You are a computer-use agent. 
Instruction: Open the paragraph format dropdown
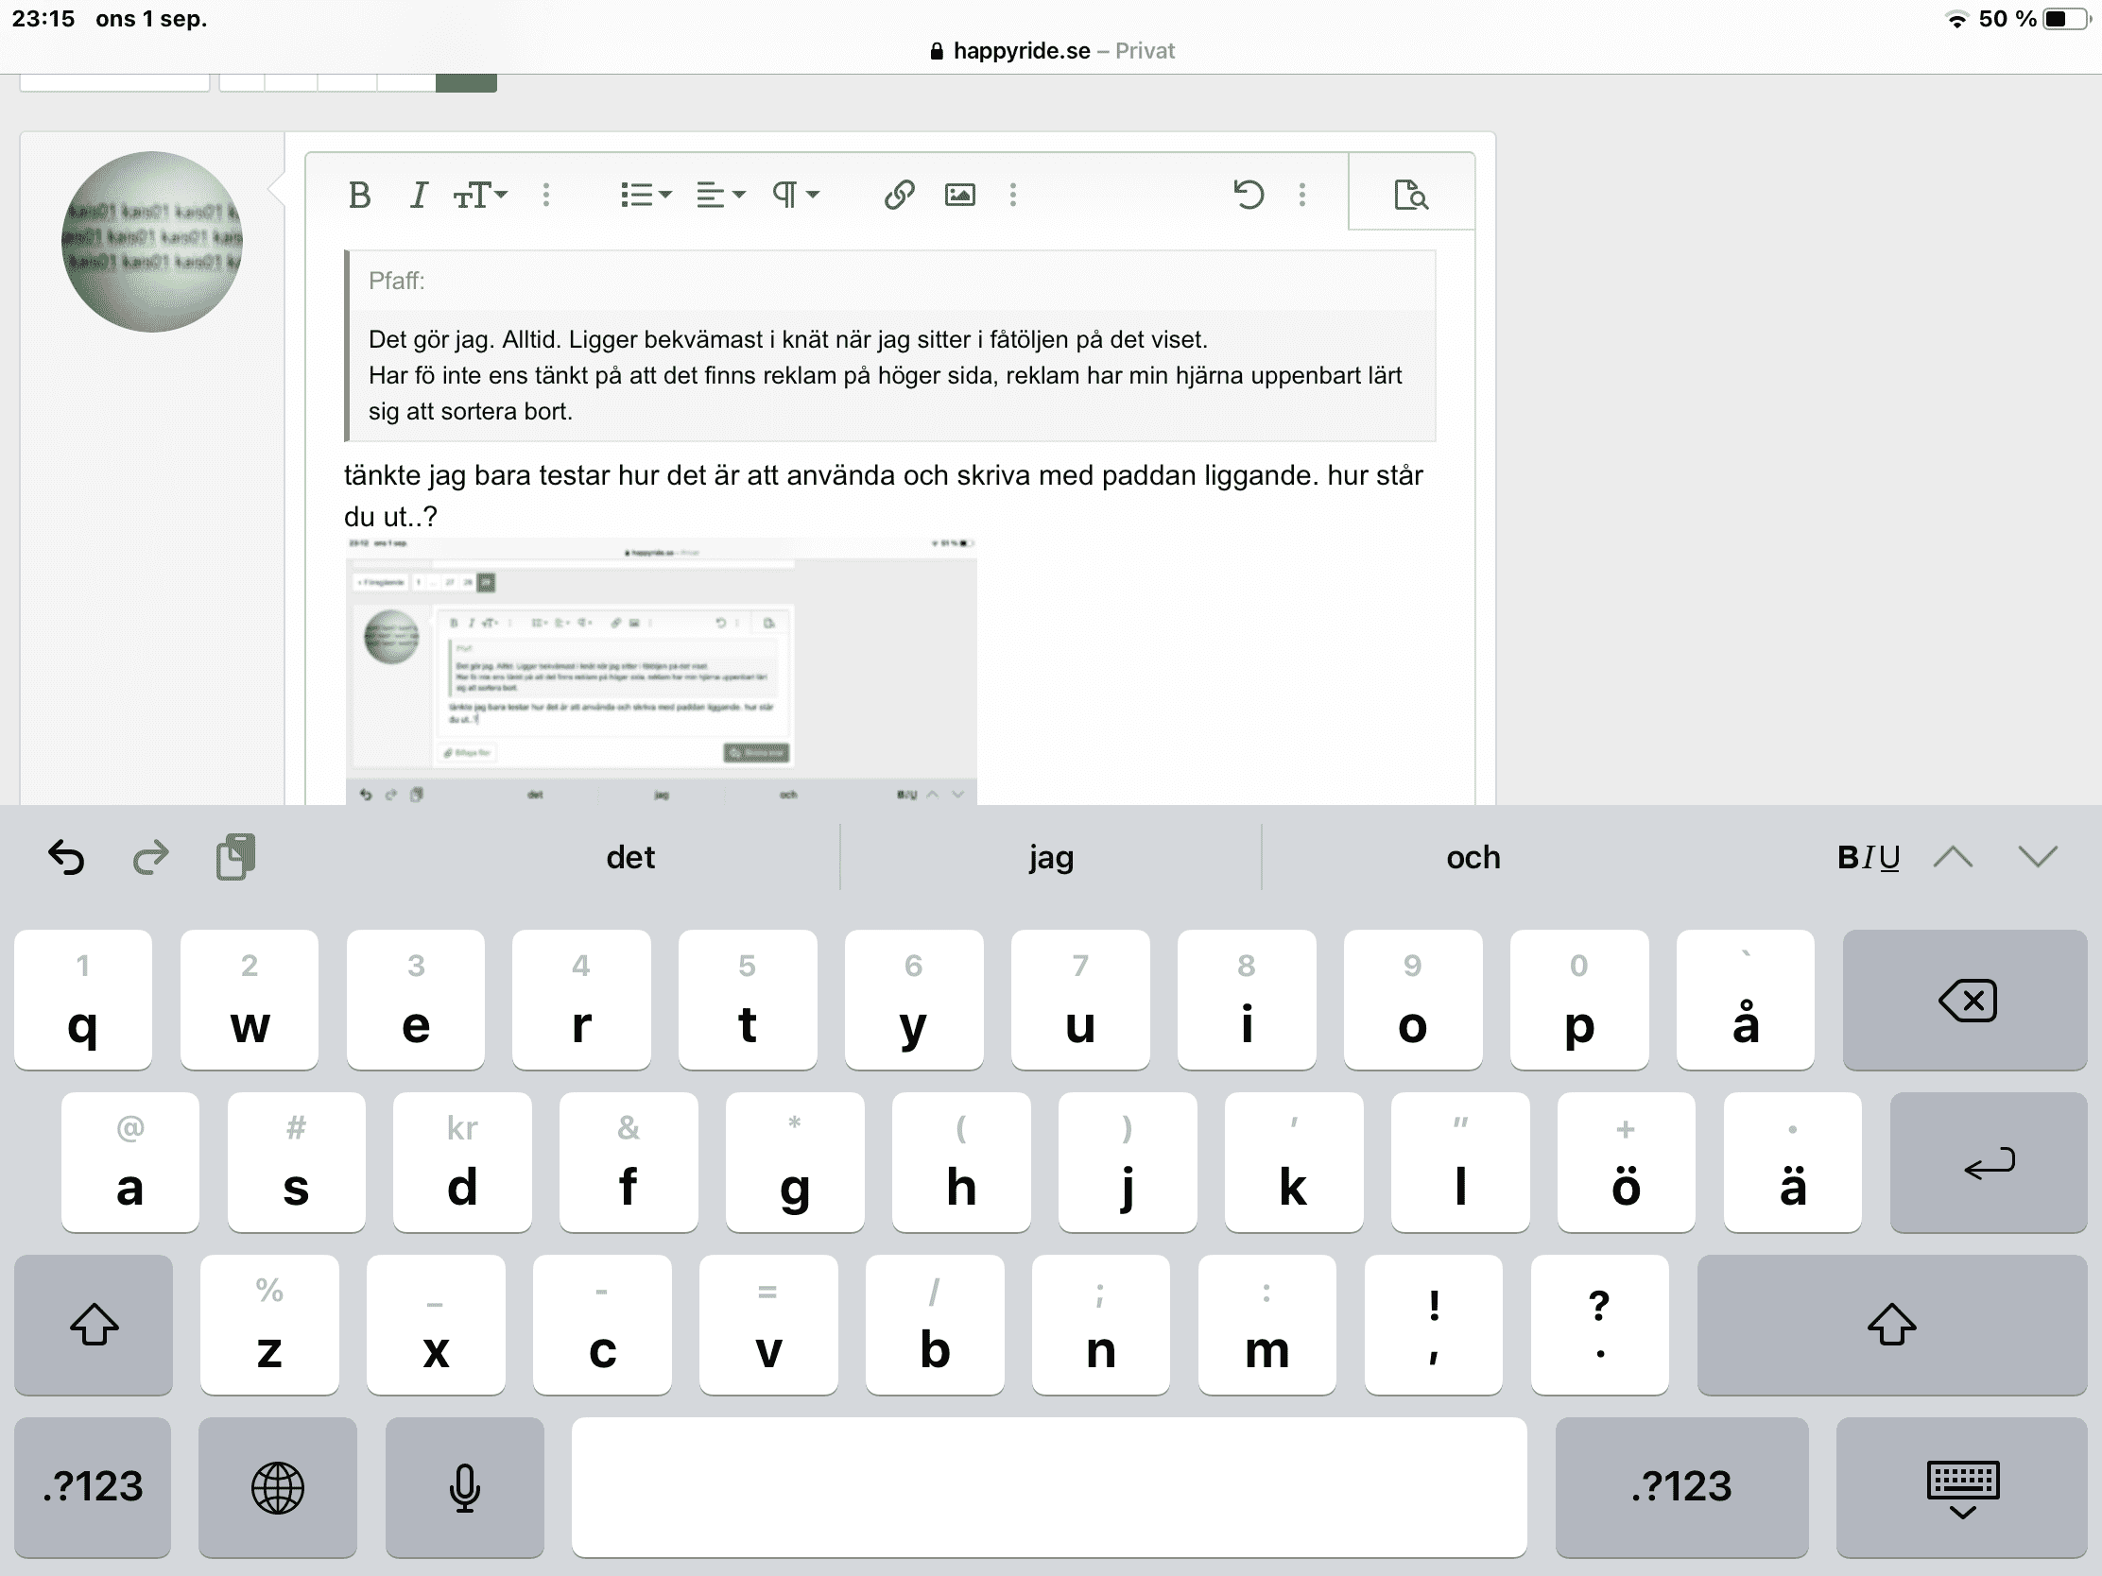pyautogui.click(x=795, y=195)
